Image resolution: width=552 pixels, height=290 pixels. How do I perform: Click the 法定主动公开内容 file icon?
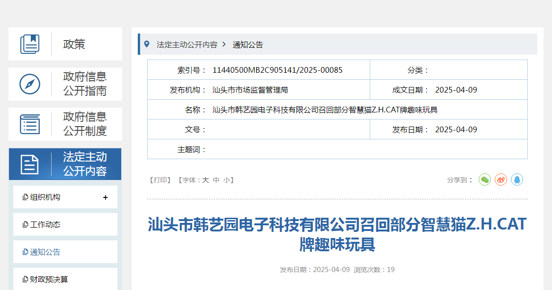click(30, 164)
